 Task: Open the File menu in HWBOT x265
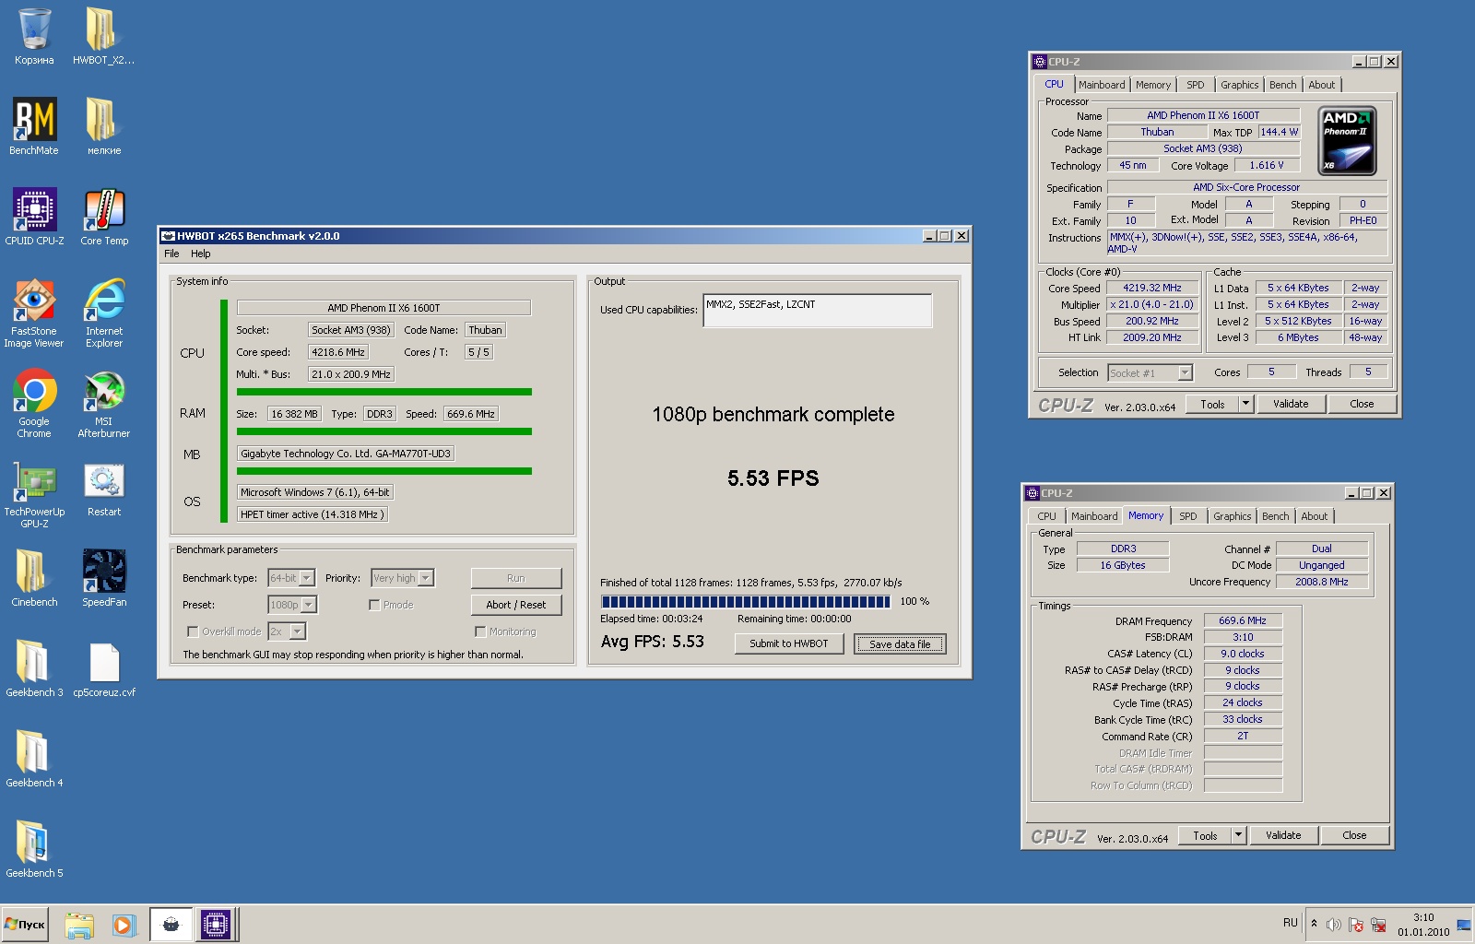pyautogui.click(x=171, y=254)
